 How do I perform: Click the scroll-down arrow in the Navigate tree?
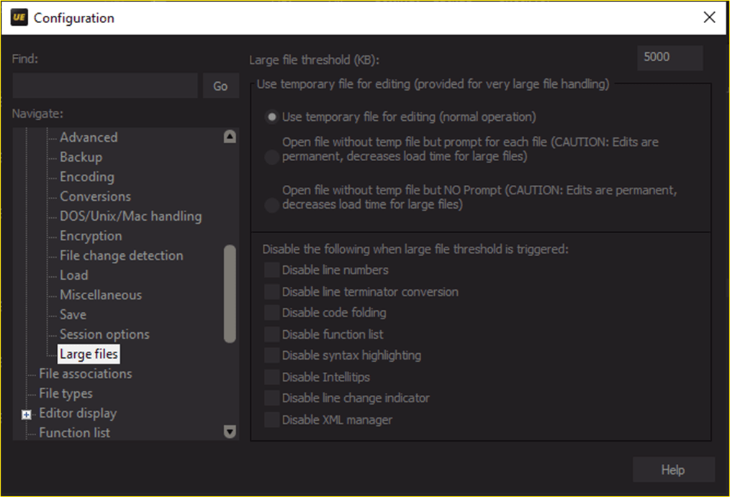click(x=229, y=431)
